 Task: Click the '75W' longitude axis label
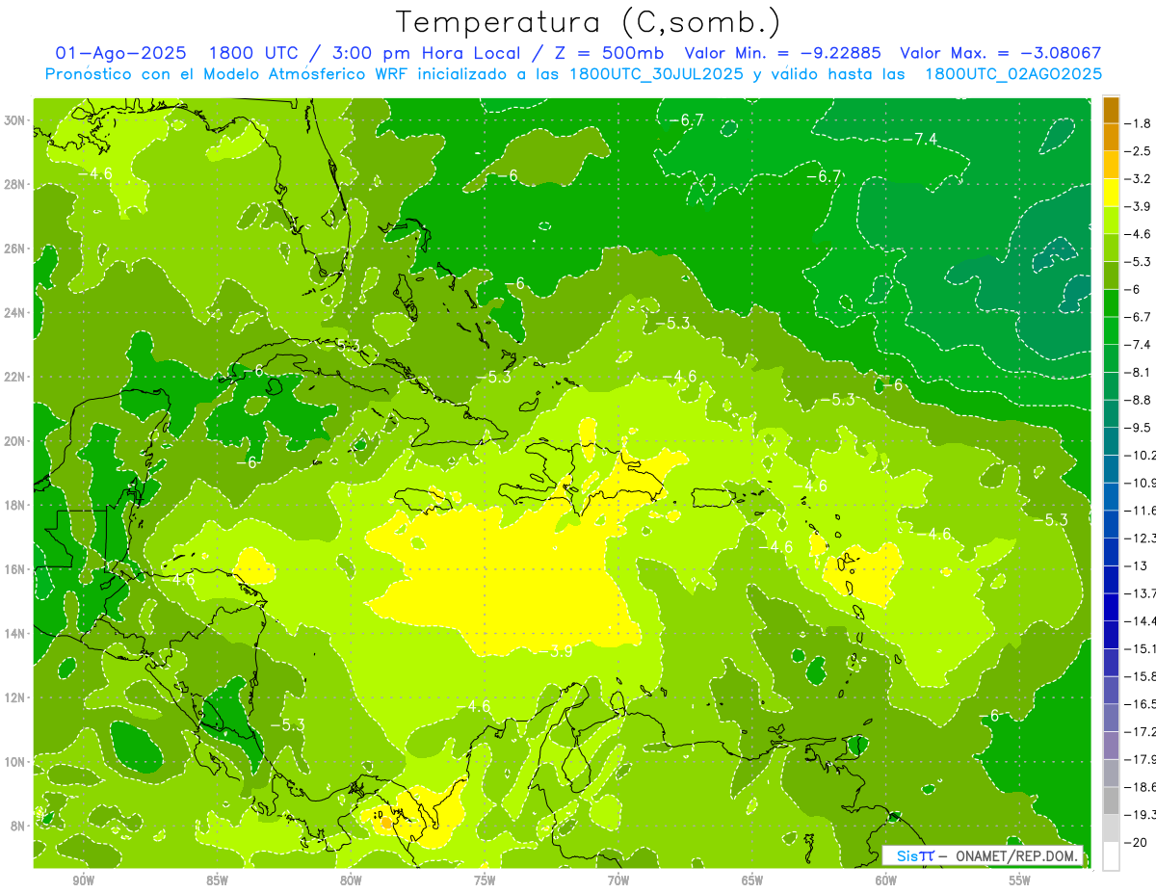click(x=485, y=880)
